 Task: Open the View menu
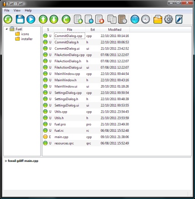tap(17, 11)
